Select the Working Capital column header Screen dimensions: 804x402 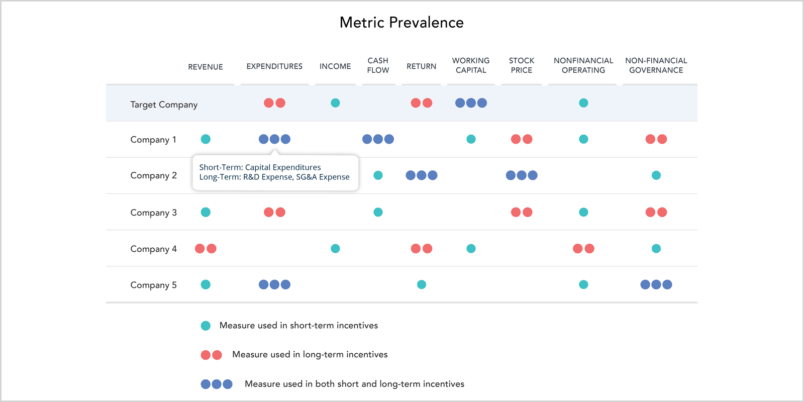pyautogui.click(x=471, y=65)
